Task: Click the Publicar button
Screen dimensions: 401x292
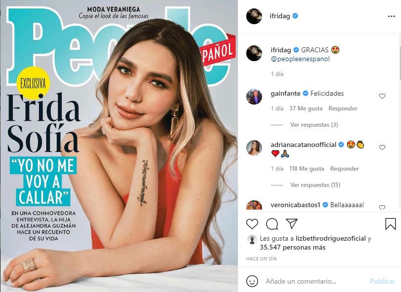Action: [x=382, y=281]
